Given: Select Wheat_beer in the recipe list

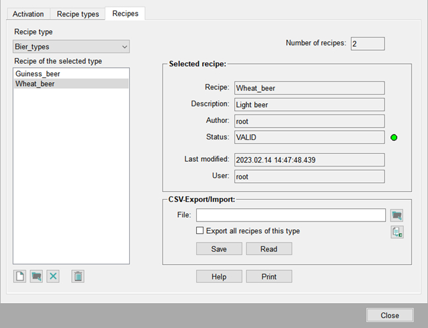Looking at the screenshot, I should [x=71, y=83].
